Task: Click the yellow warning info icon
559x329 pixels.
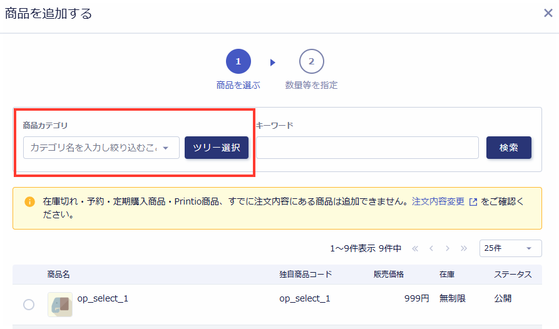Action: (x=29, y=202)
